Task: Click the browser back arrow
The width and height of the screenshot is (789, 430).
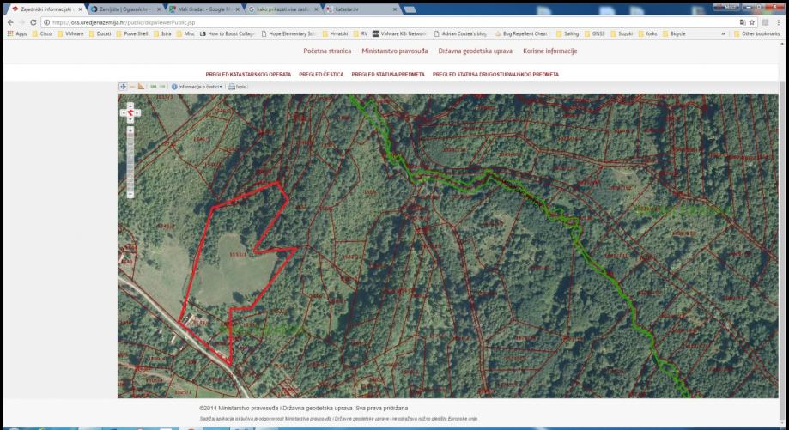Action: pos(10,22)
